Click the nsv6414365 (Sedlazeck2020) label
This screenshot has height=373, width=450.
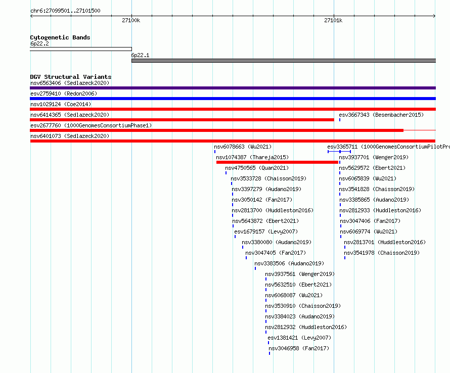[x=70, y=115]
